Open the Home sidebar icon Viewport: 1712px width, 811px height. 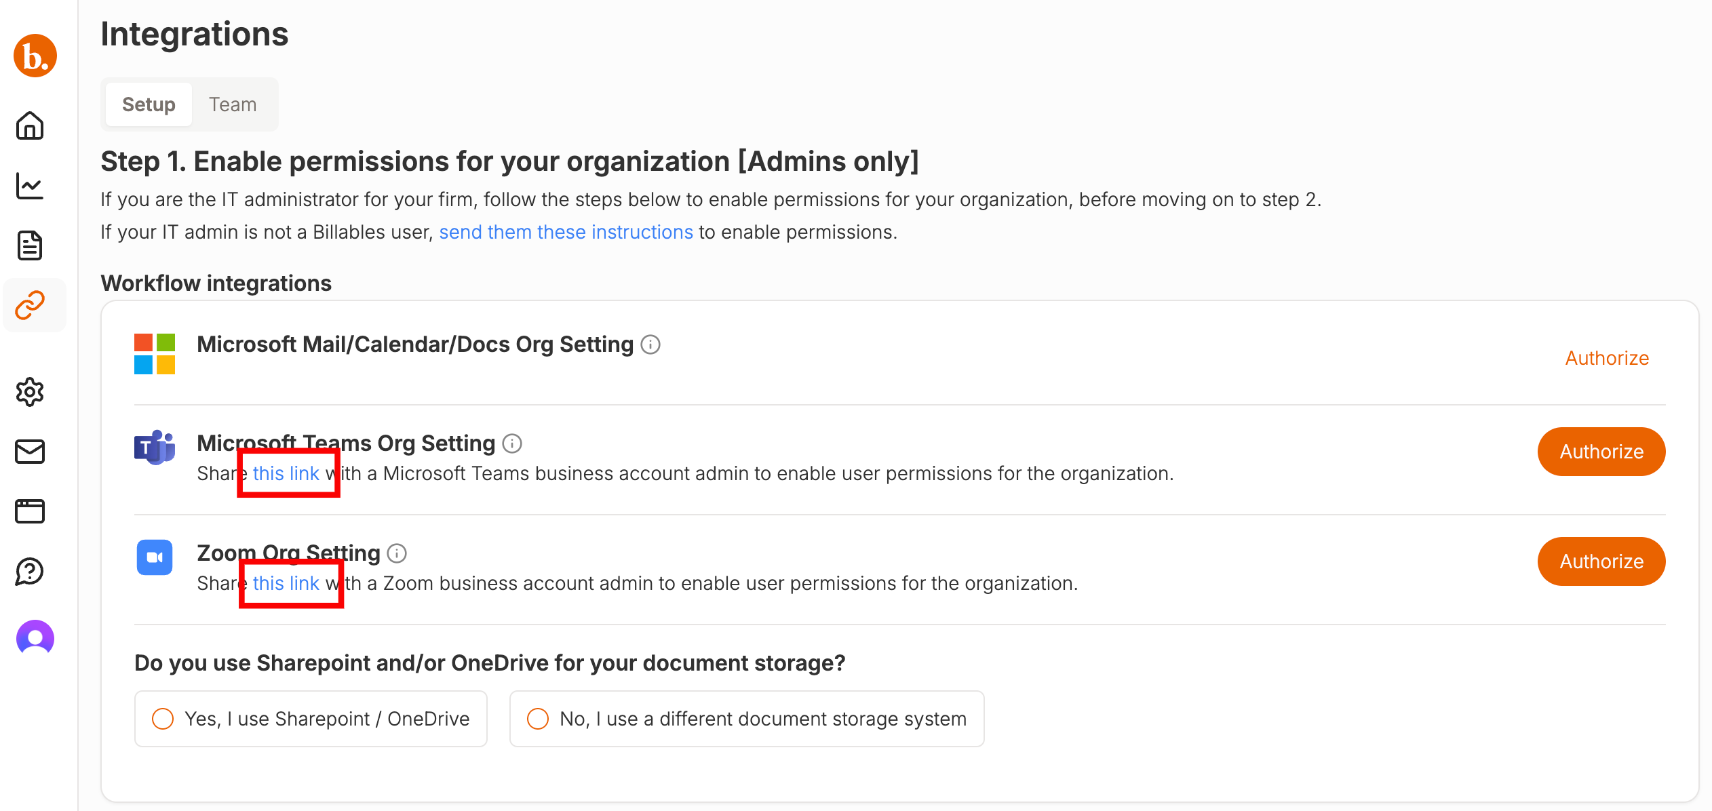30,125
